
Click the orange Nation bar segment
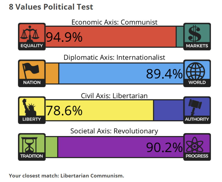(x=52, y=74)
